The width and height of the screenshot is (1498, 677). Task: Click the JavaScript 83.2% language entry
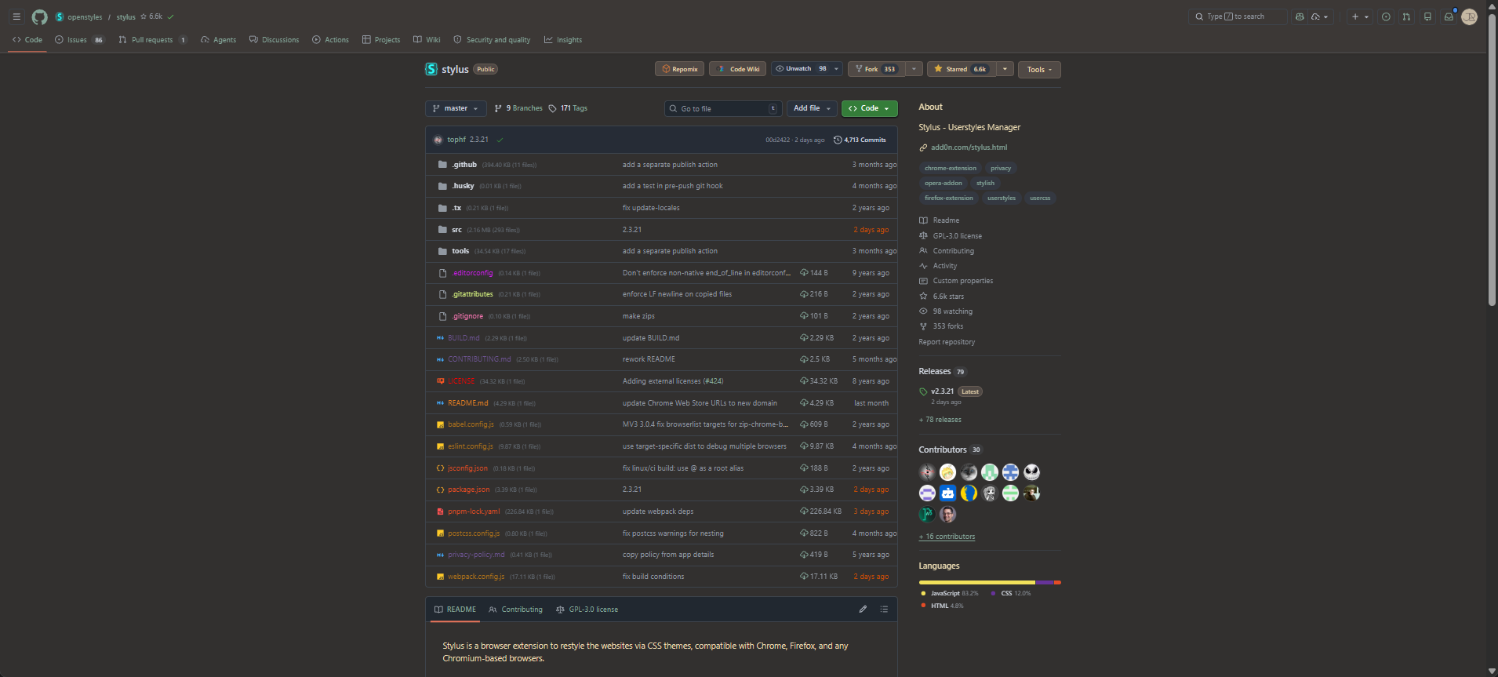click(949, 593)
